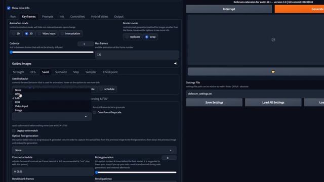The width and height of the screenshot is (324, 182).
Task: Click the orange Generate button
Action: pyautogui.click(x=299, y=9)
